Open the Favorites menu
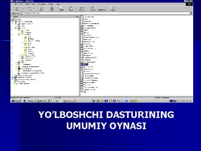Image resolution: width=201 pixels, height=151 pixels. coord(42,4)
